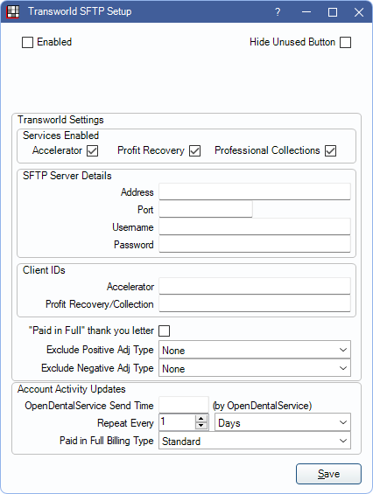Viewport: 373px width, 494px height.
Task: Focus the Accelerator Client ID field
Action: coord(255,286)
